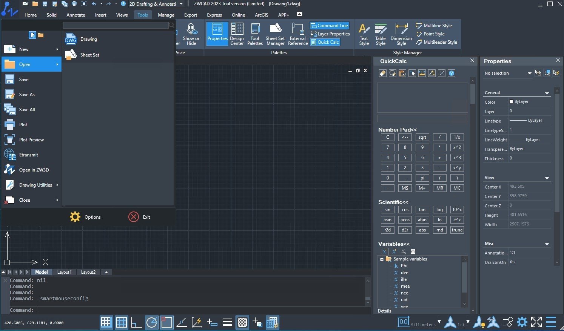Viewport: 564px width, 331px height.
Task: Toggle Object Snap Tracking in status bar
Action: [182, 322]
